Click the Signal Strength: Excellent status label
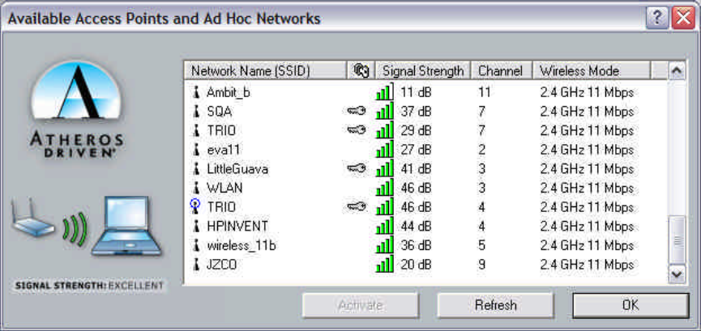 point(89,286)
